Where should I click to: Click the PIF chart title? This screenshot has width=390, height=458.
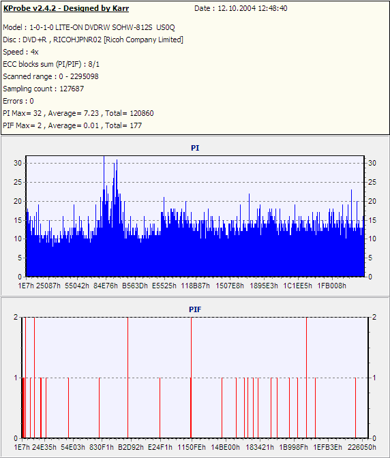195,309
